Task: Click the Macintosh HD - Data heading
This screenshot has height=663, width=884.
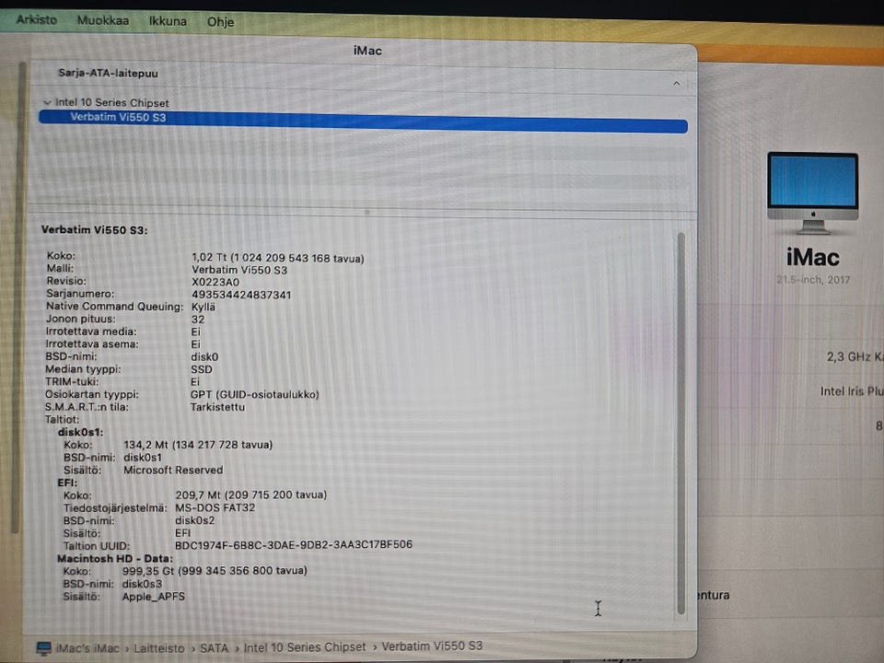Action: (115, 559)
